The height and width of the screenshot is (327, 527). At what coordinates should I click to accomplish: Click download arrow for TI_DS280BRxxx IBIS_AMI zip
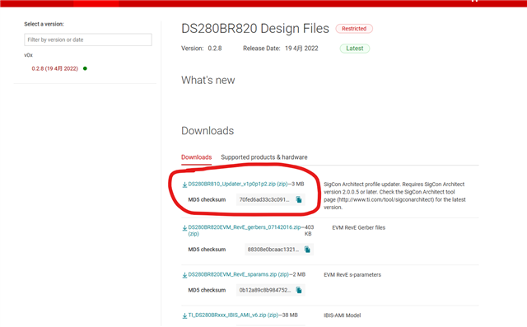click(x=184, y=315)
